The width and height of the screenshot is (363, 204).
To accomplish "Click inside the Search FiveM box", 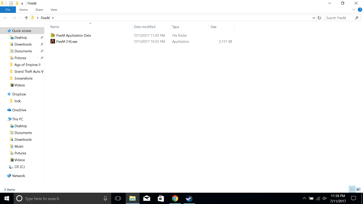I will pos(339,18).
